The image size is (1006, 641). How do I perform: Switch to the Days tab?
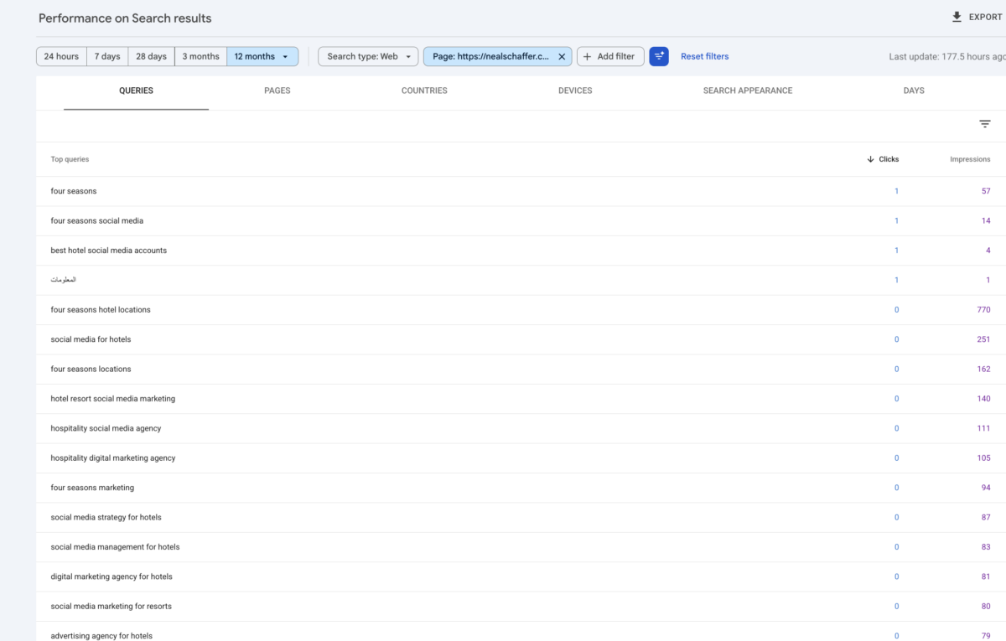pos(914,91)
